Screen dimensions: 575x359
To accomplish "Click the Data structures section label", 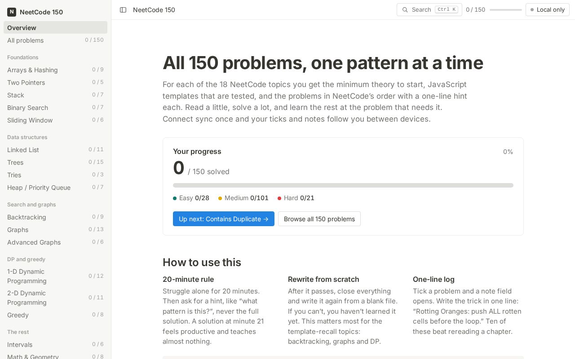I will coord(27,137).
